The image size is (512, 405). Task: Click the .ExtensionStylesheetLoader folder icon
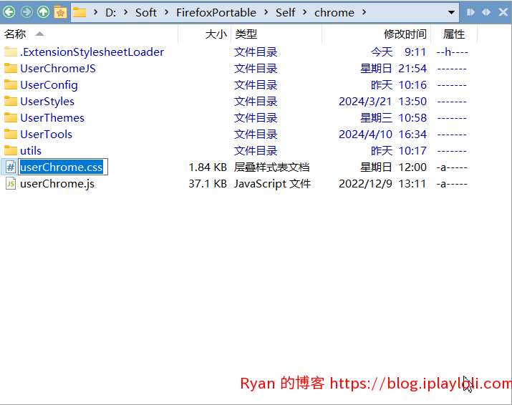[x=11, y=52]
